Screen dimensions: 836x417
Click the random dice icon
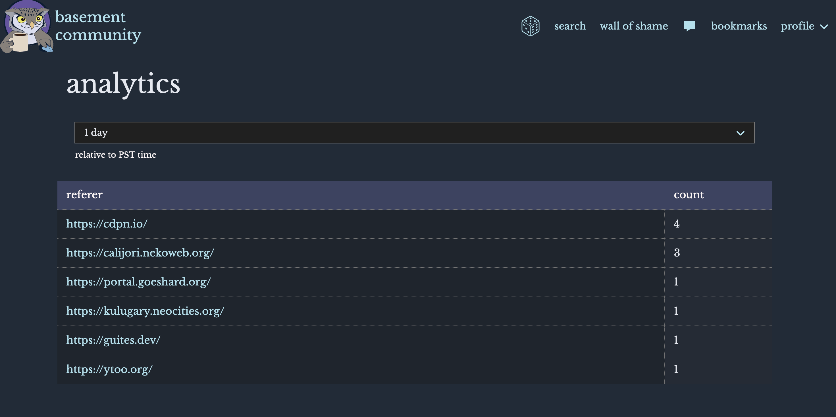tap(530, 26)
